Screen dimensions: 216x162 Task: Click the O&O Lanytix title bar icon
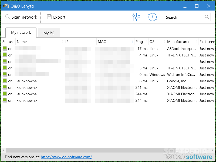[6, 6]
